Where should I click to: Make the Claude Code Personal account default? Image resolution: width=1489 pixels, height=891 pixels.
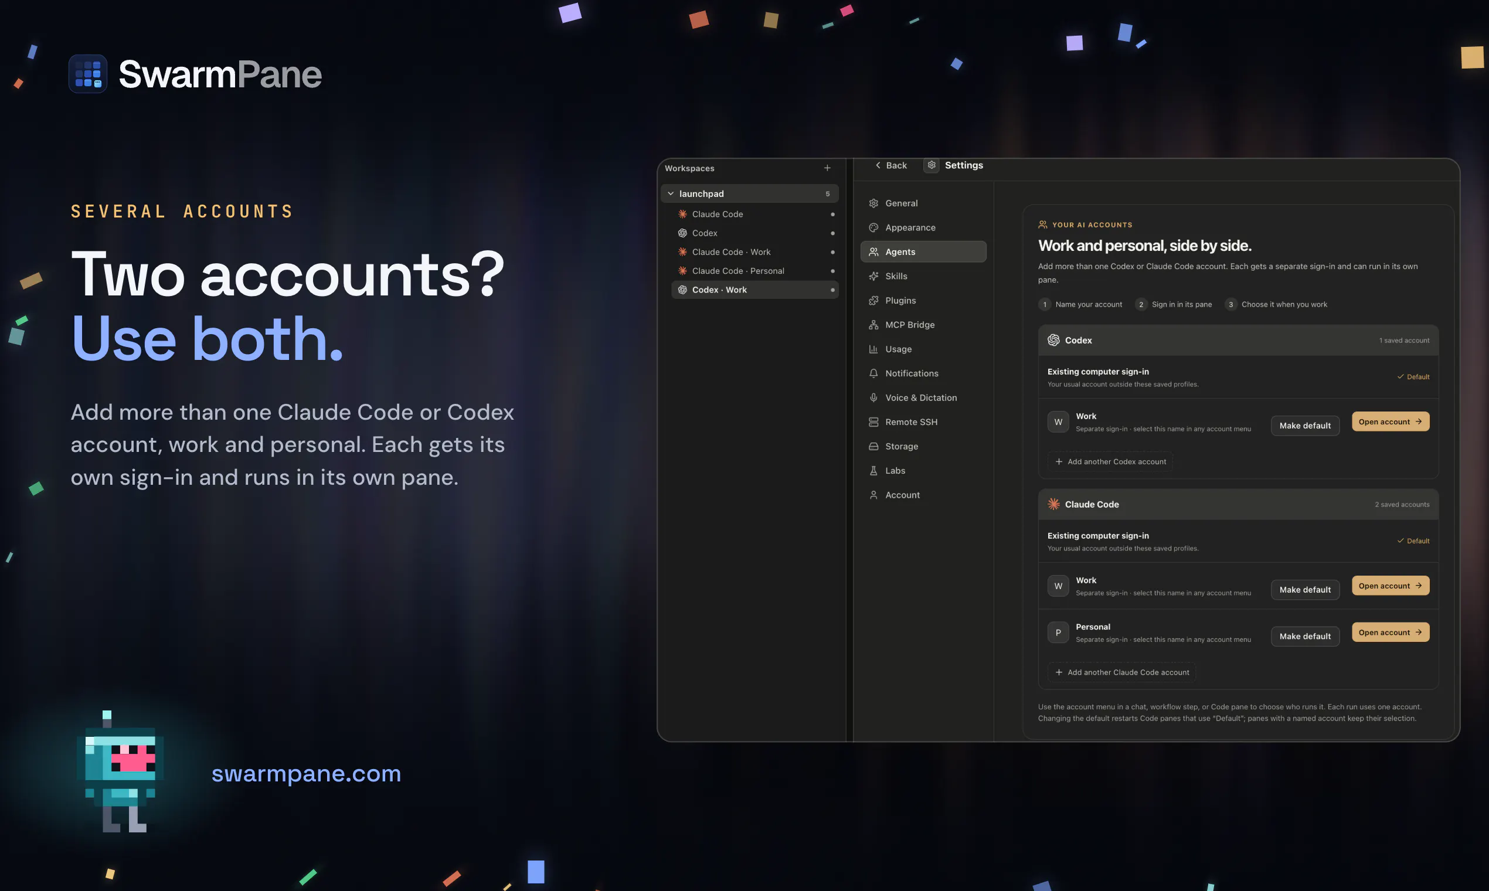click(x=1305, y=637)
